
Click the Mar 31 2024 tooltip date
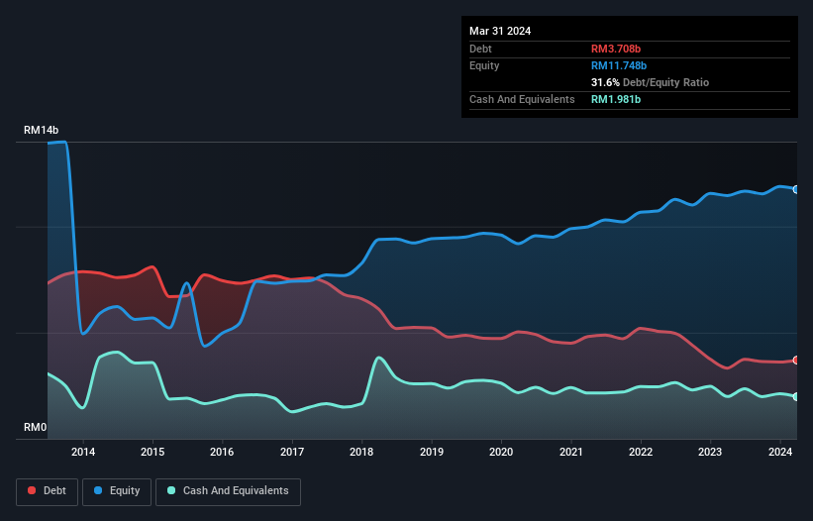(500, 31)
